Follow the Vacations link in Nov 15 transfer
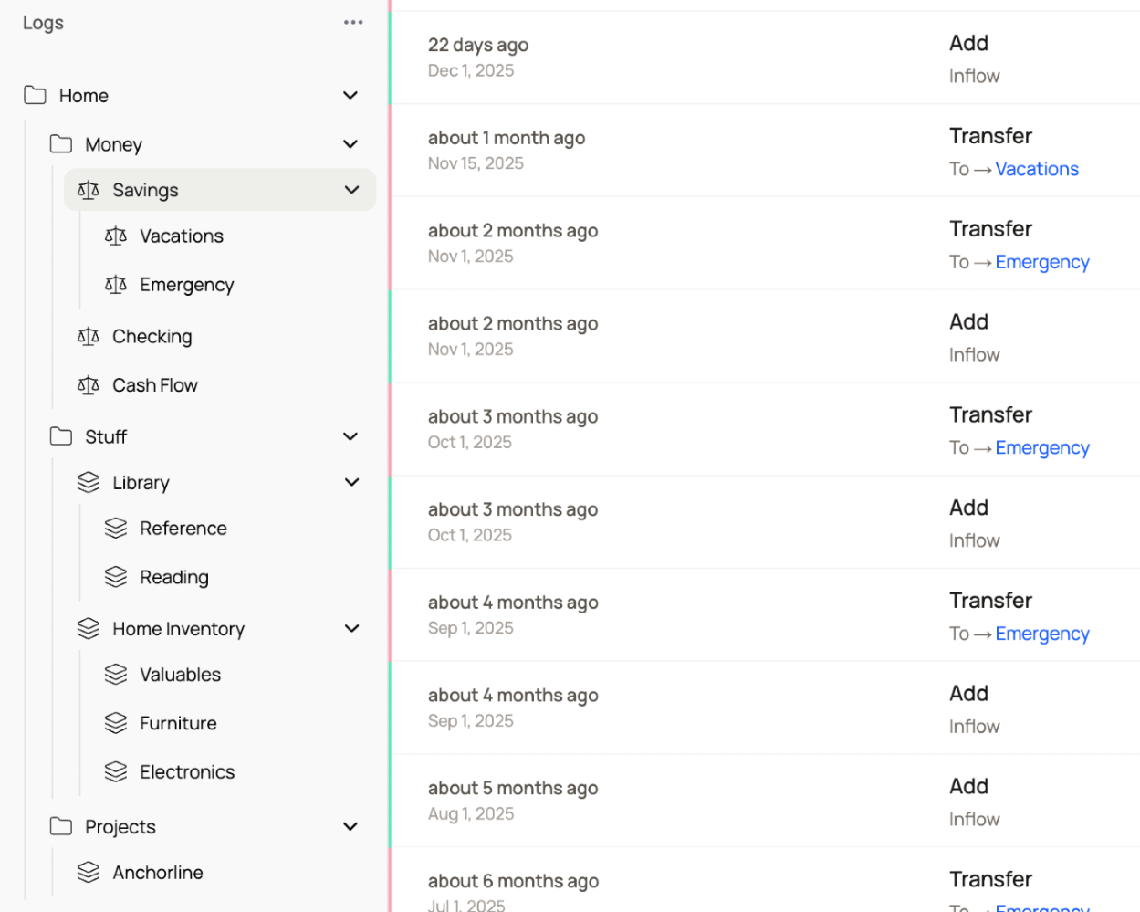 click(x=1037, y=169)
